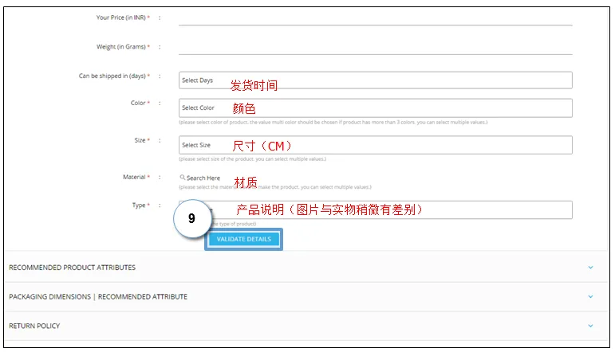Expand Recommended Product Attributes section
Screen dimensions: 615x352
tap(306, 268)
